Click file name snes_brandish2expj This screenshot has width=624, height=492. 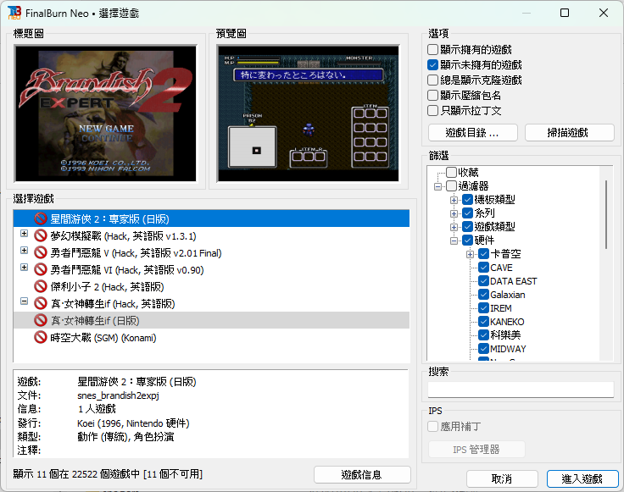click(118, 395)
